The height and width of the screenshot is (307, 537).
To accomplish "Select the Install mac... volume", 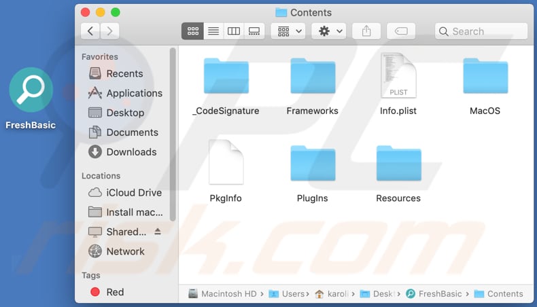I will click(124, 212).
